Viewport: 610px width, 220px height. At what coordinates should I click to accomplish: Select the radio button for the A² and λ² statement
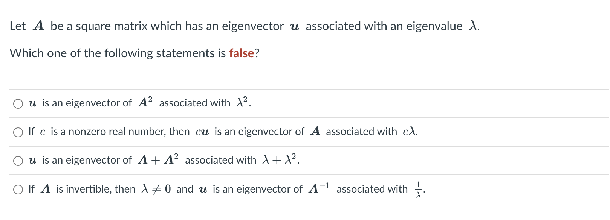[x=18, y=104]
